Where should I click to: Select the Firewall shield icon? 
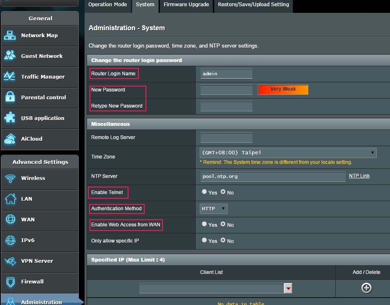tap(10, 282)
